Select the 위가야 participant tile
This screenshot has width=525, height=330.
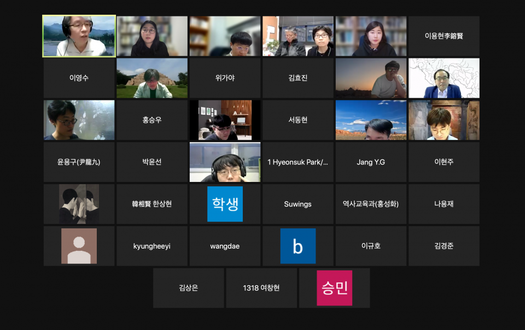(x=225, y=78)
